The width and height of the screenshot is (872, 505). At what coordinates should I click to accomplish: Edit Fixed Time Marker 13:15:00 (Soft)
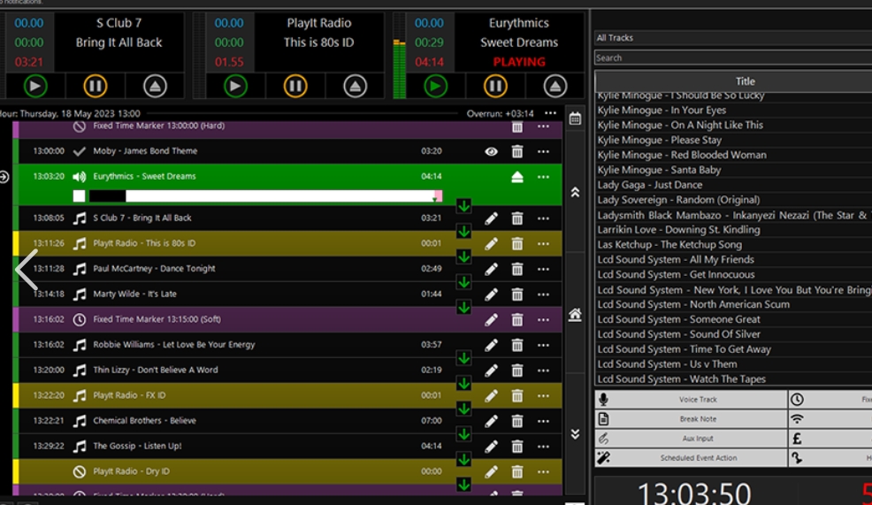(491, 320)
